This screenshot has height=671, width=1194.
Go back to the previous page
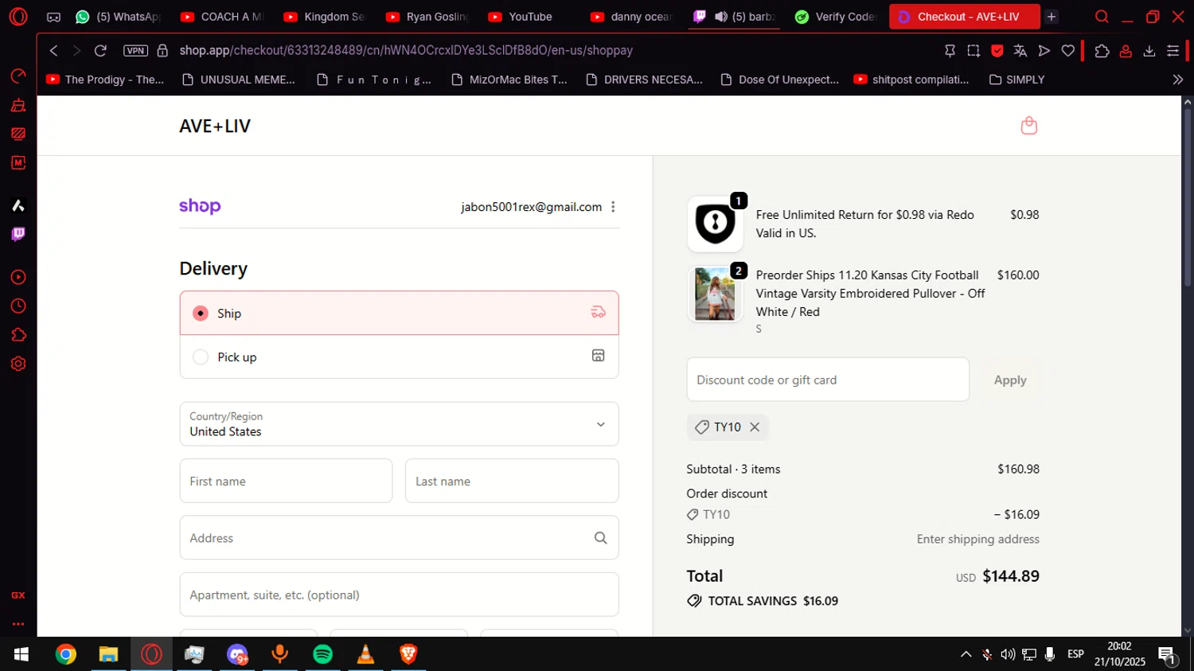click(53, 50)
